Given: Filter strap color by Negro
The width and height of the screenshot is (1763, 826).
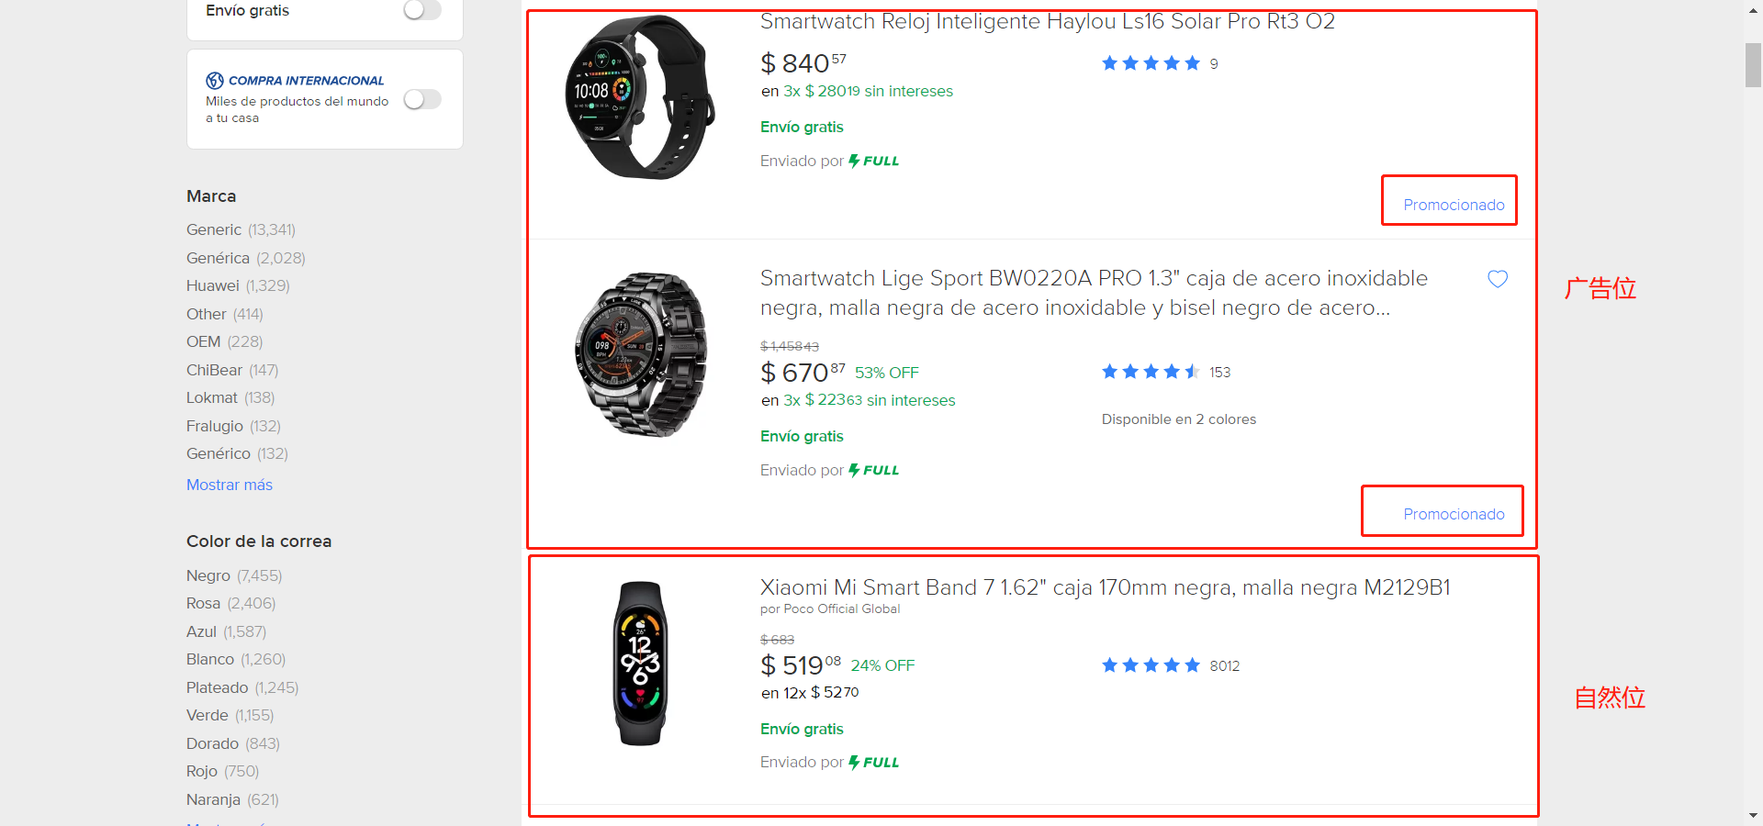Looking at the screenshot, I should (x=208, y=575).
